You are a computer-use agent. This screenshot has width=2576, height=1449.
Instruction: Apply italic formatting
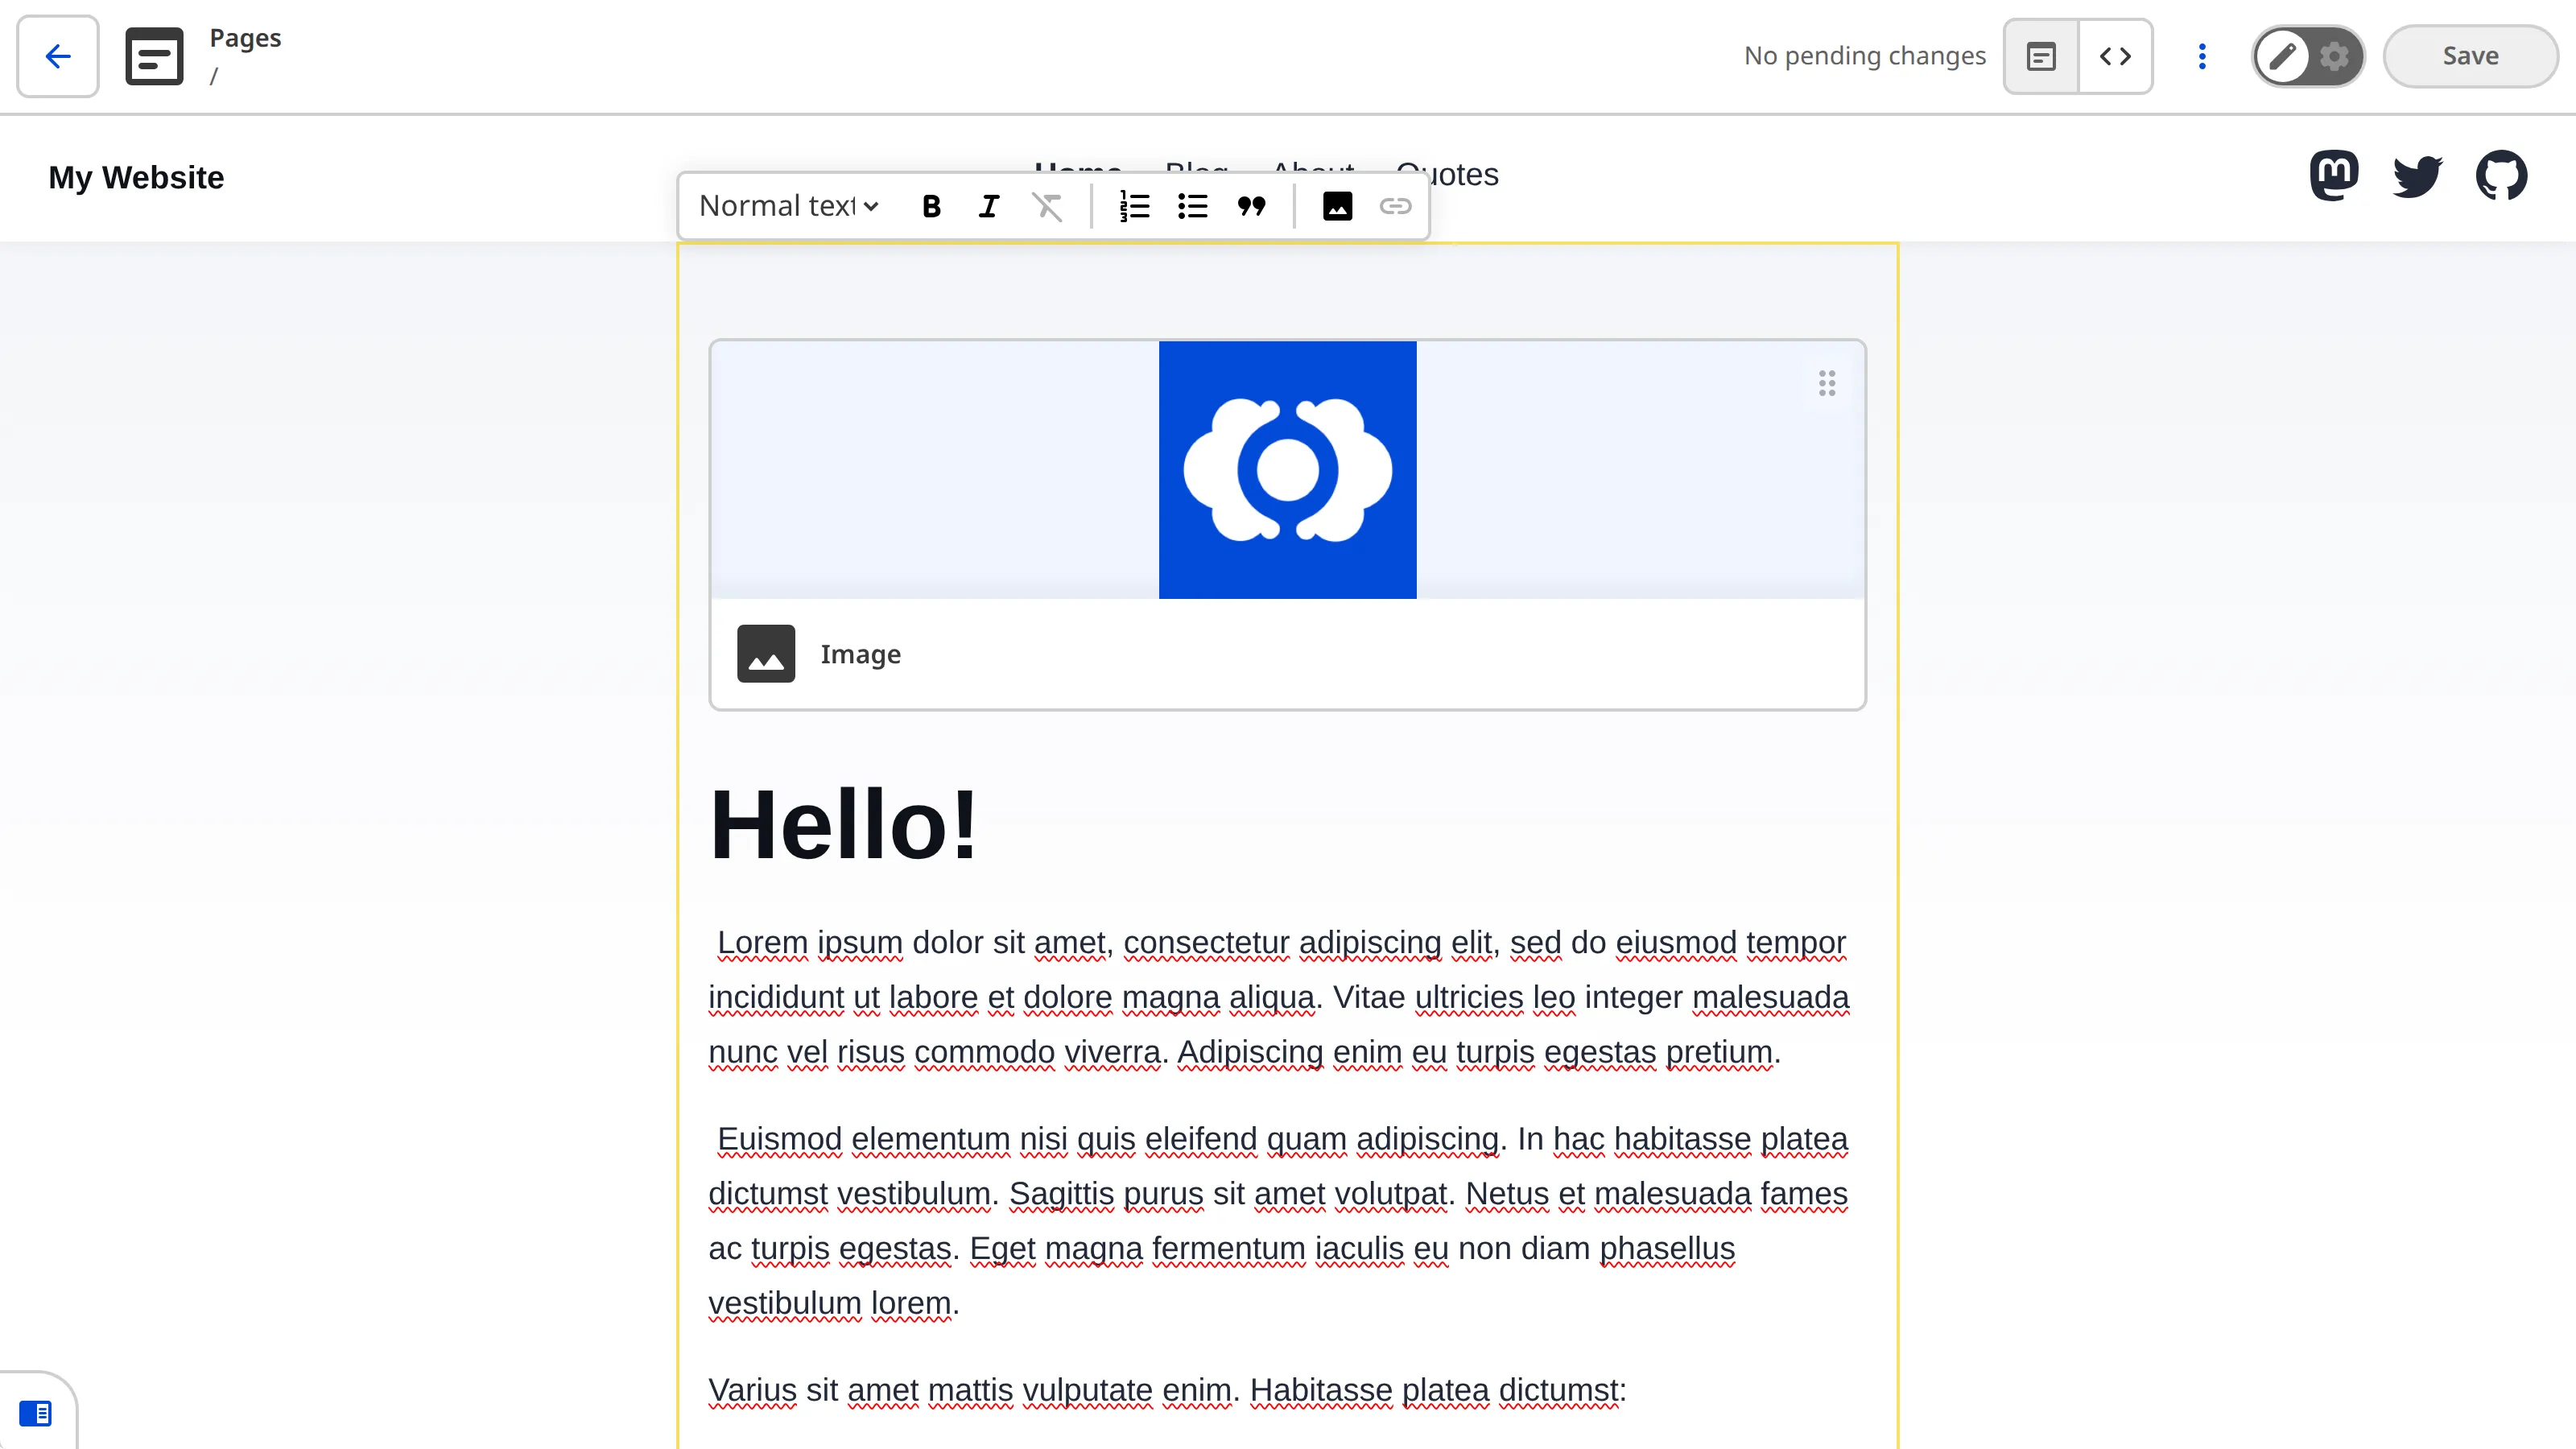pos(988,206)
